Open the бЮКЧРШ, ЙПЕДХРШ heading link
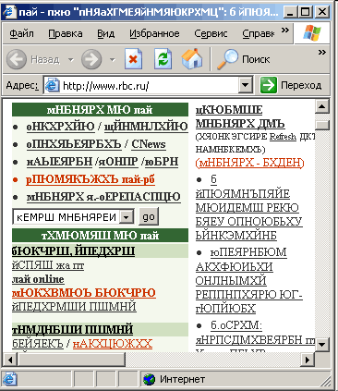 tap(73, 251)
